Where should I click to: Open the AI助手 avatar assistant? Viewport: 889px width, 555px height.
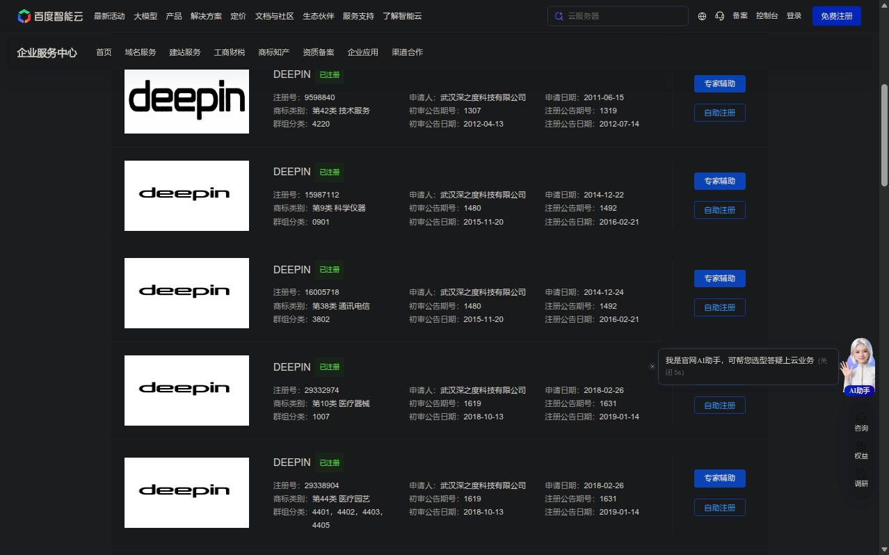[x=859, y=367]
